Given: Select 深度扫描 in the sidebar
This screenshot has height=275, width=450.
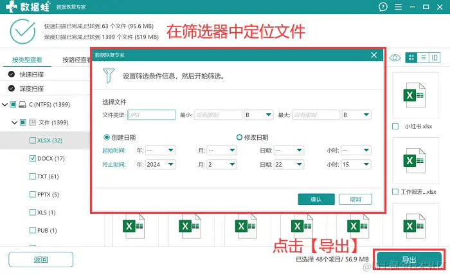Looking at the screenshot, I should 32,89.
